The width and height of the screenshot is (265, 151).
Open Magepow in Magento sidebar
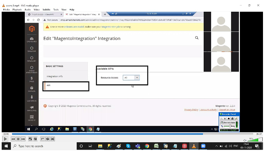pyautogui.click(x=31, y=49)
